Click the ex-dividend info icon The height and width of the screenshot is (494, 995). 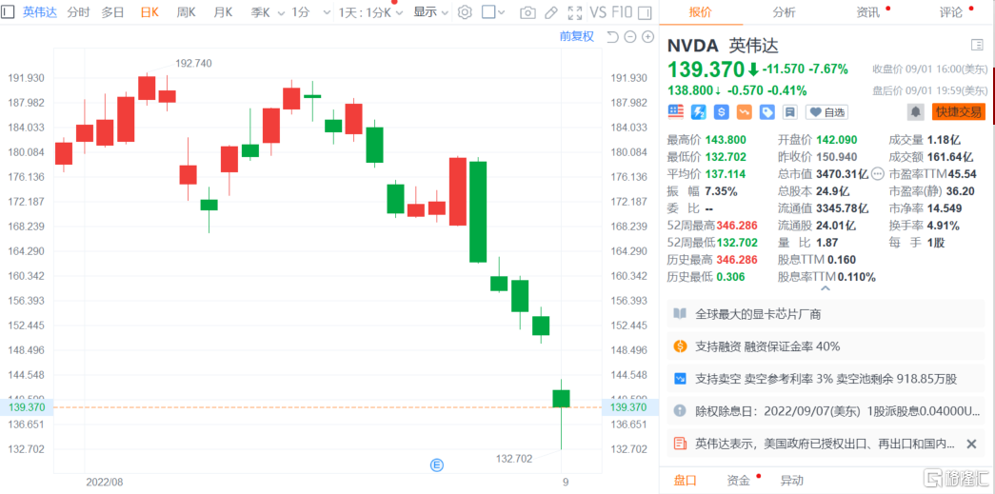(680, 411)
